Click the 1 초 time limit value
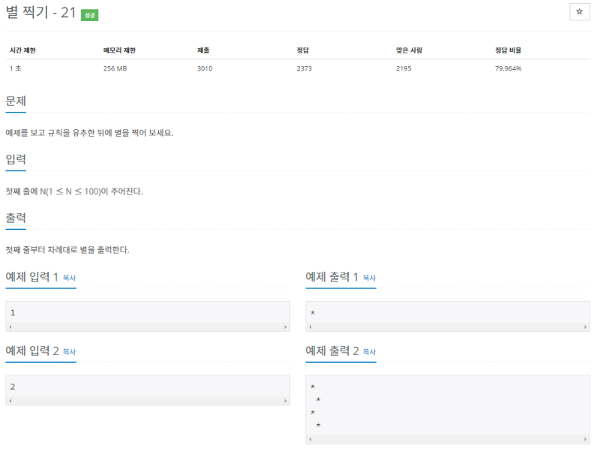This screenshot has height=455, width=600. coord(15,68)
